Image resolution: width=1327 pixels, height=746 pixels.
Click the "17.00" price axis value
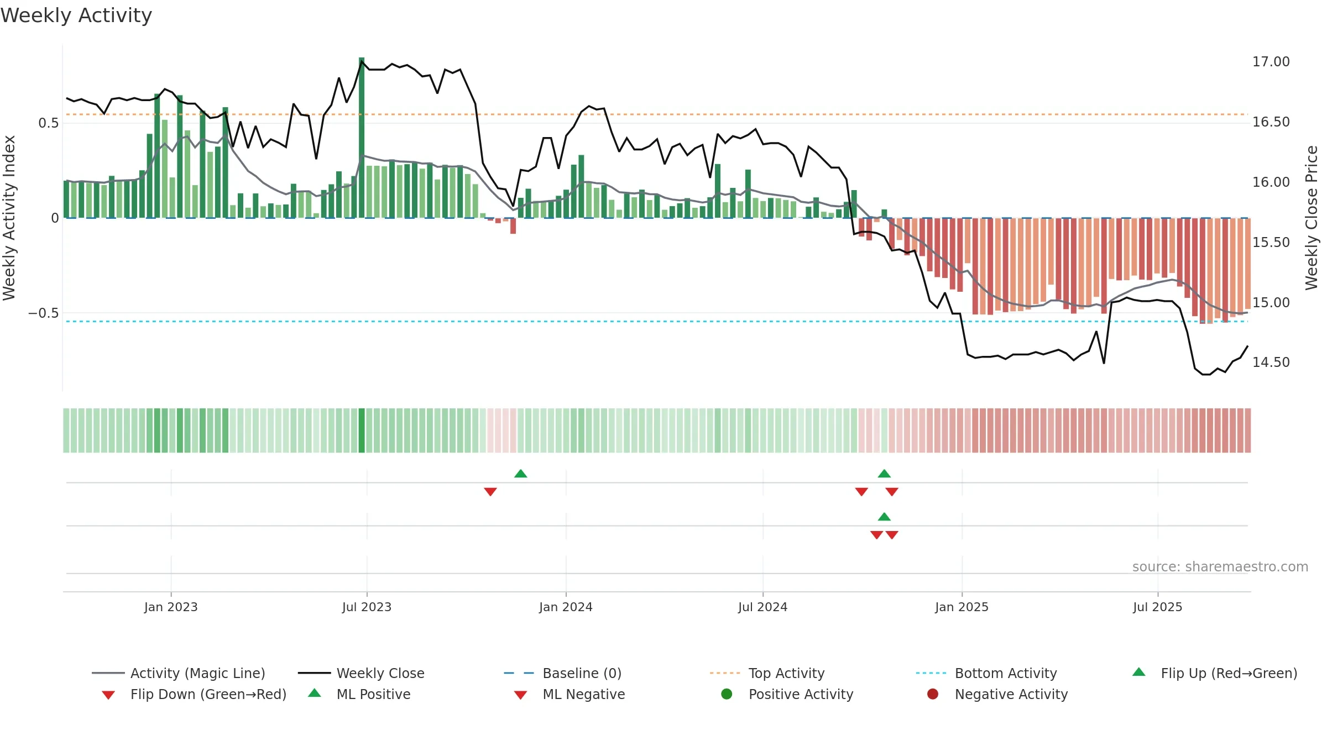tap(1271, 62)
